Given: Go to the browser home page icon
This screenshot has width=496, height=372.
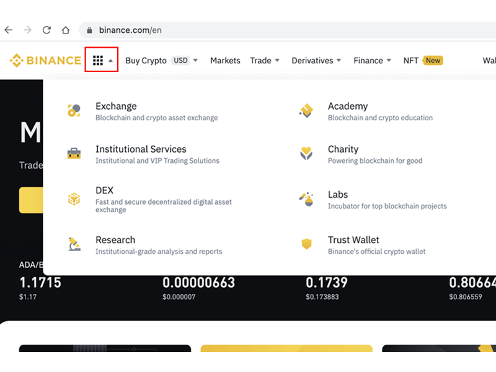Looking at the screenshot, I should [66, 30].
